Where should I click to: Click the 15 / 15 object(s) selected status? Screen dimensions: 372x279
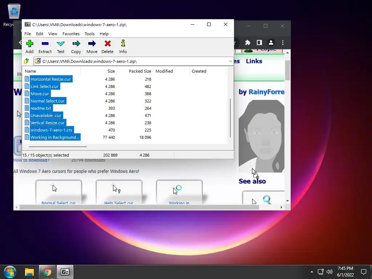point(45,155)
